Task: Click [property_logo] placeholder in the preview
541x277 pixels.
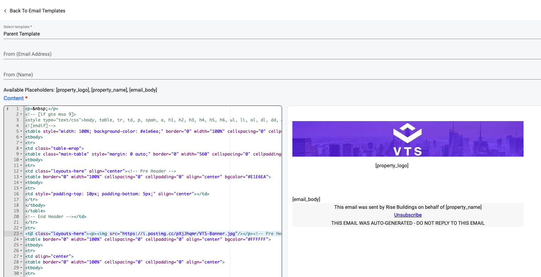Action: [x=392, y=165]
